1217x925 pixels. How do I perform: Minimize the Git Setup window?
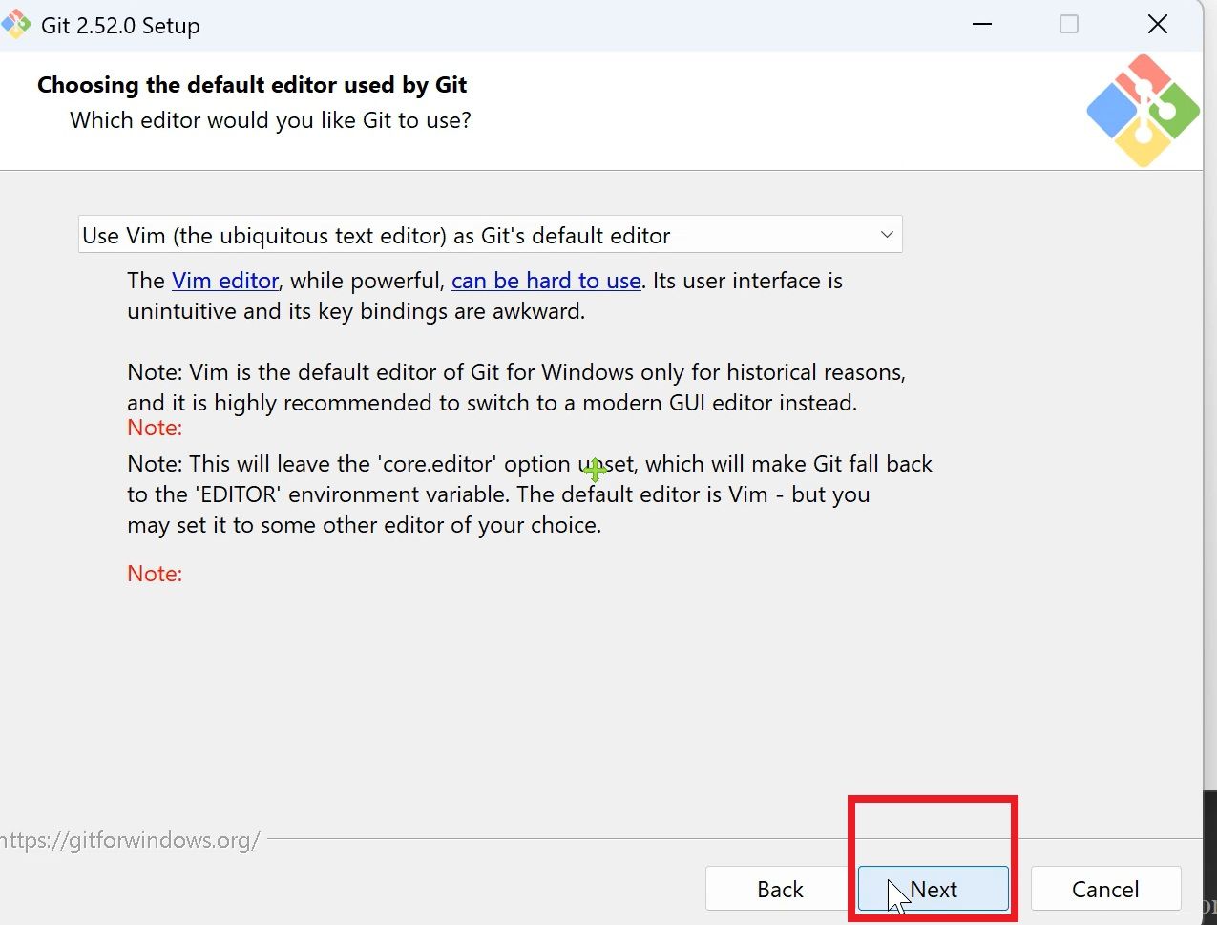click(982, 25)
